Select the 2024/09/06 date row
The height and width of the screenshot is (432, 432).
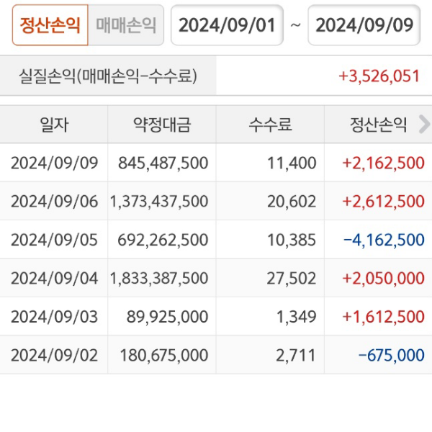[54, 202]
